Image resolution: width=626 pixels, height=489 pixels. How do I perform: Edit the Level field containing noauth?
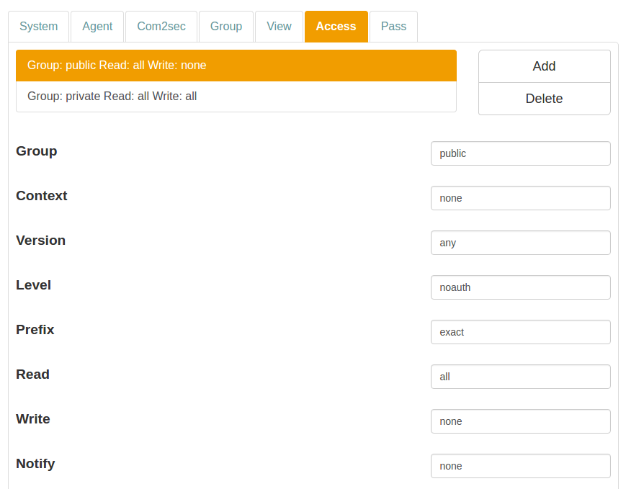(x=520, y=287)
